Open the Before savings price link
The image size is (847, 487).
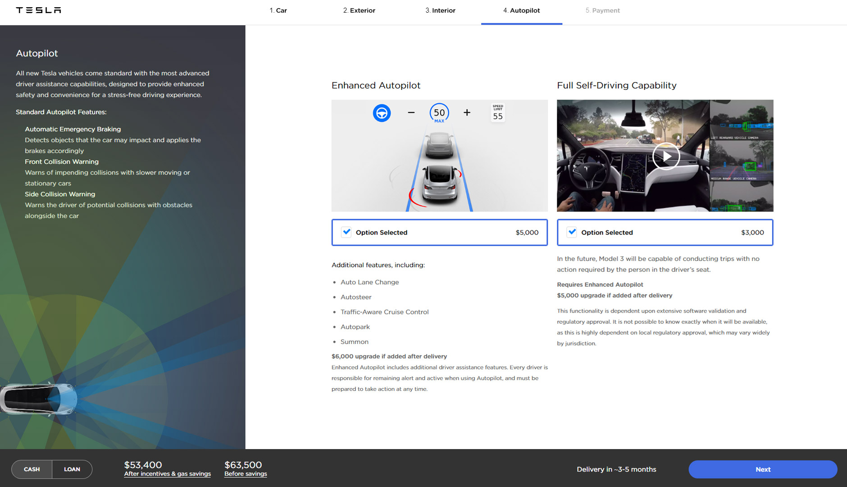tap(246, 474)
